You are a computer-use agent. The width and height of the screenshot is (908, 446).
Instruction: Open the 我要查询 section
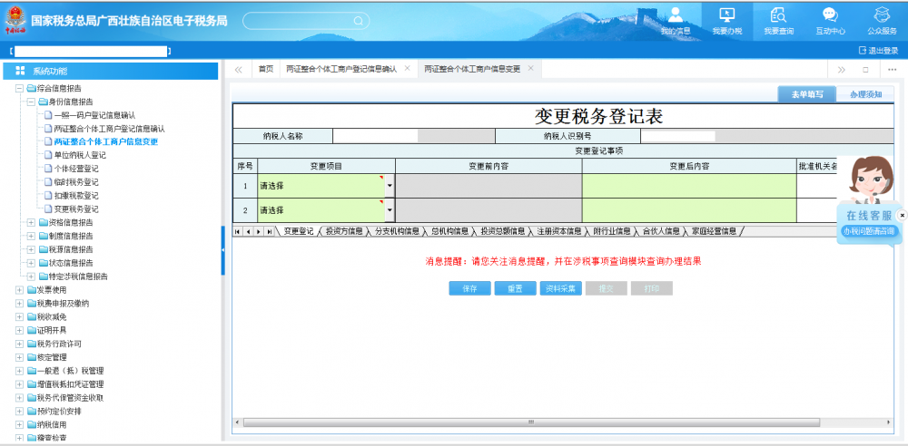click(x=778, y=21)
